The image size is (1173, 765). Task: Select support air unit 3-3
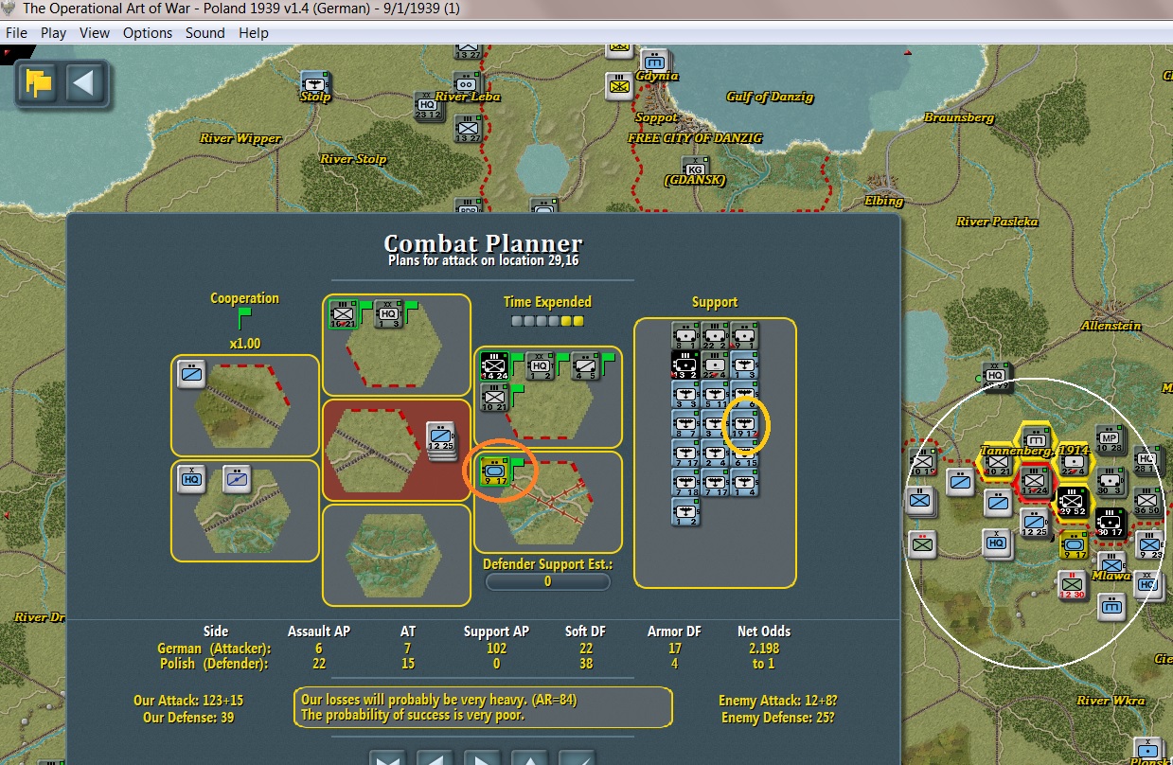[x=685, y=394]
